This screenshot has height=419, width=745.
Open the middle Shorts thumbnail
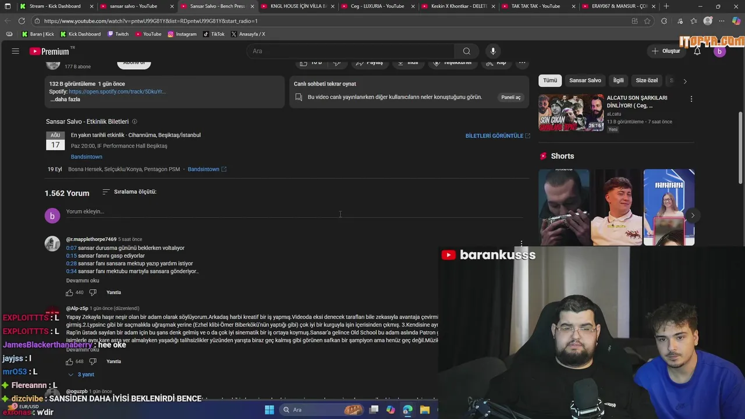(616, 207)
